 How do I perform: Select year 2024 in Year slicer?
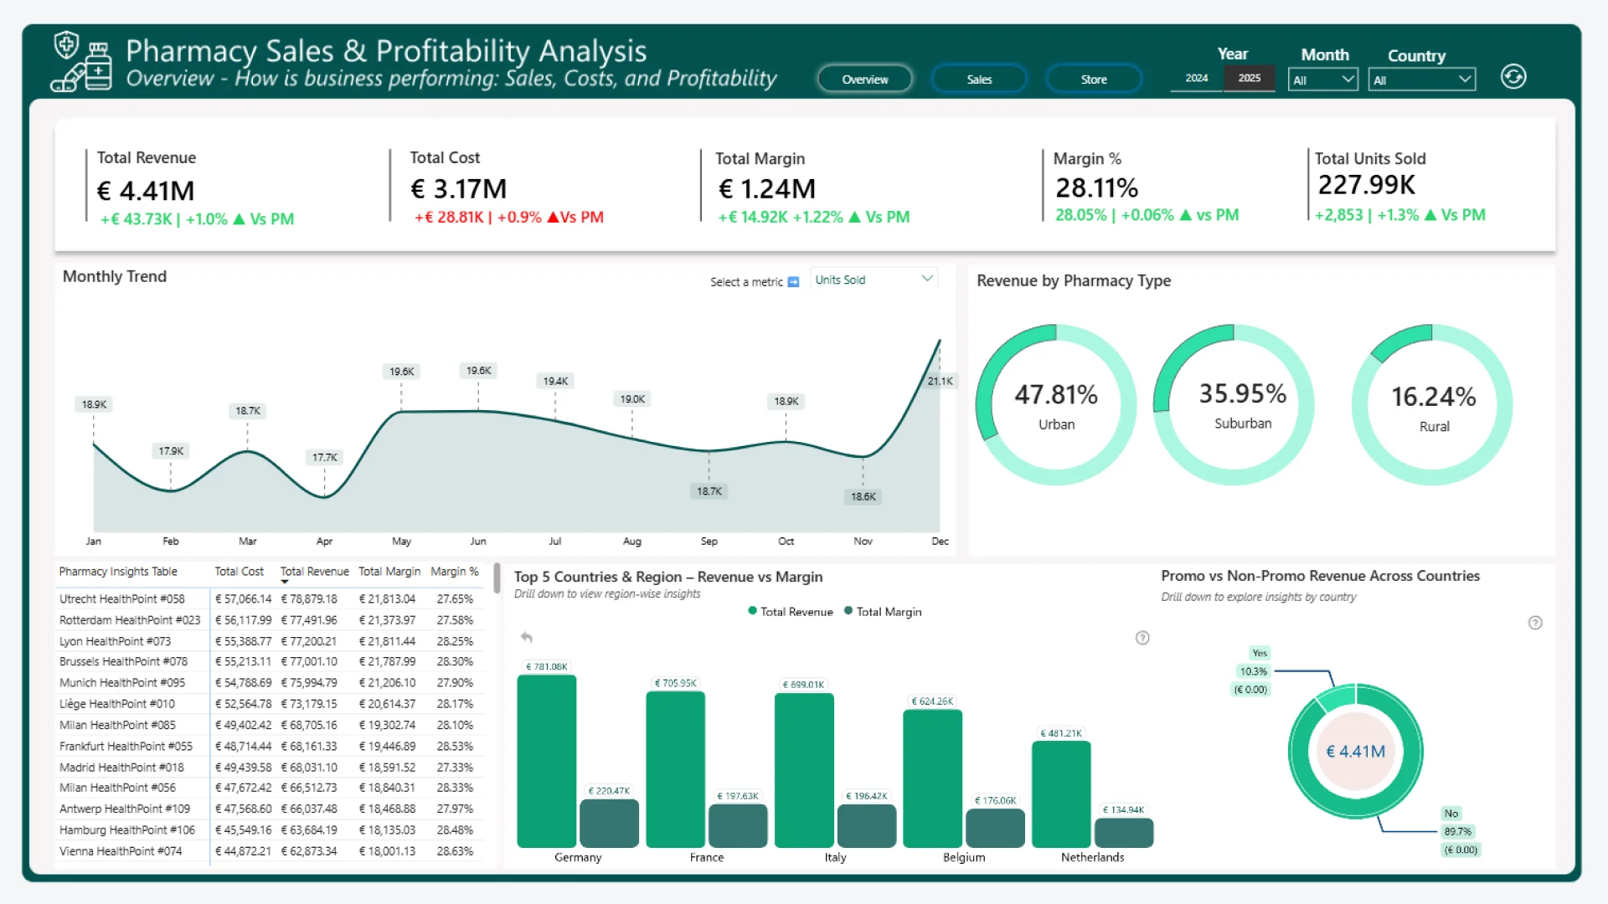(x=1196, y=78)
